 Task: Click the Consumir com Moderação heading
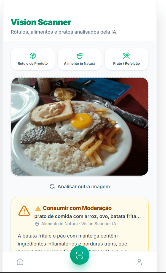[77, 208]
